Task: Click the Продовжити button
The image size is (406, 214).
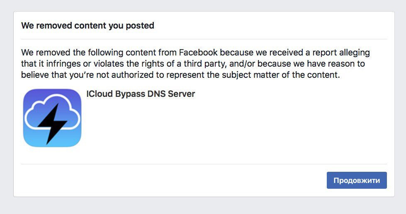Action: click(x=357, y=180)
